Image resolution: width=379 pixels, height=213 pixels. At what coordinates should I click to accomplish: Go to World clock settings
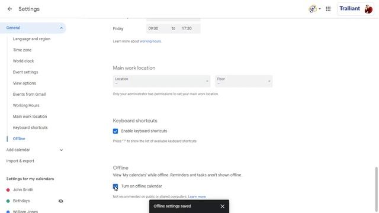point(24,61)
